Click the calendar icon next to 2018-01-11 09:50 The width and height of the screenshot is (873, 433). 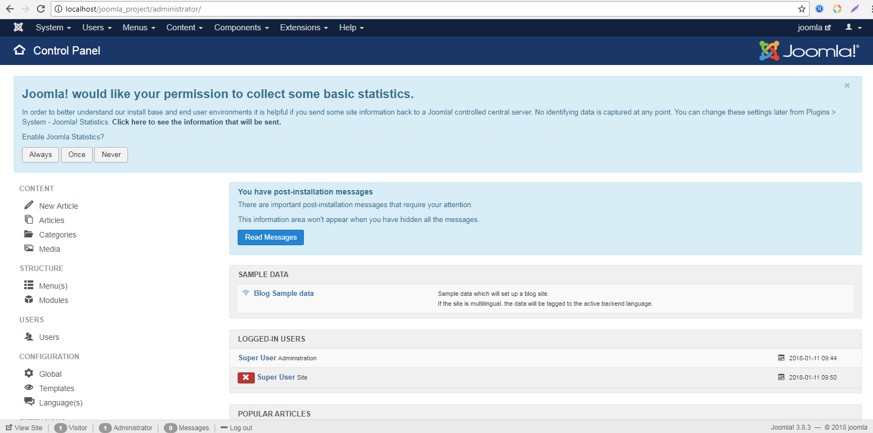(781, 377)
